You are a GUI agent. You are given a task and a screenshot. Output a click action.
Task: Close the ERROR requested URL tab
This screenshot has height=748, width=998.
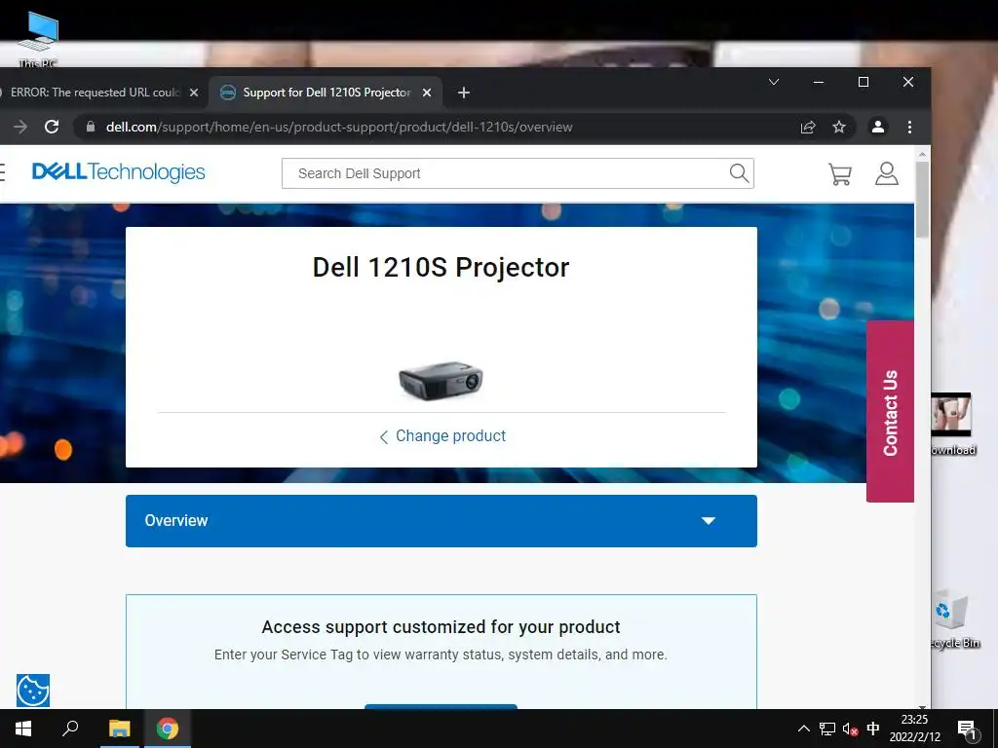pos(194,93)
